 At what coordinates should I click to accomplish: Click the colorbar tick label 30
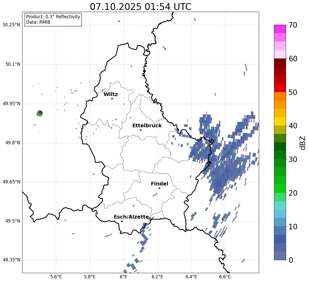coord(293,159)
